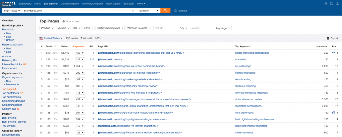
Task: Open the More menu in top navigation
Action: click(141, 3)
